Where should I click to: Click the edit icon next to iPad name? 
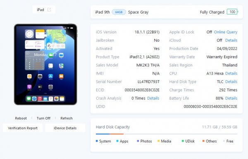click(49, 9)
